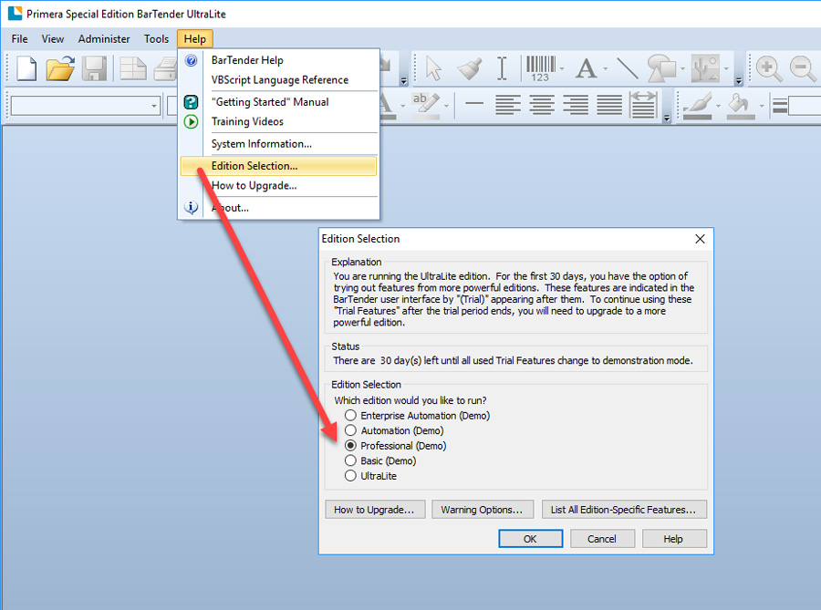
Task: Choose Edition Selection... menu entry
Action: tap(278, 166)
